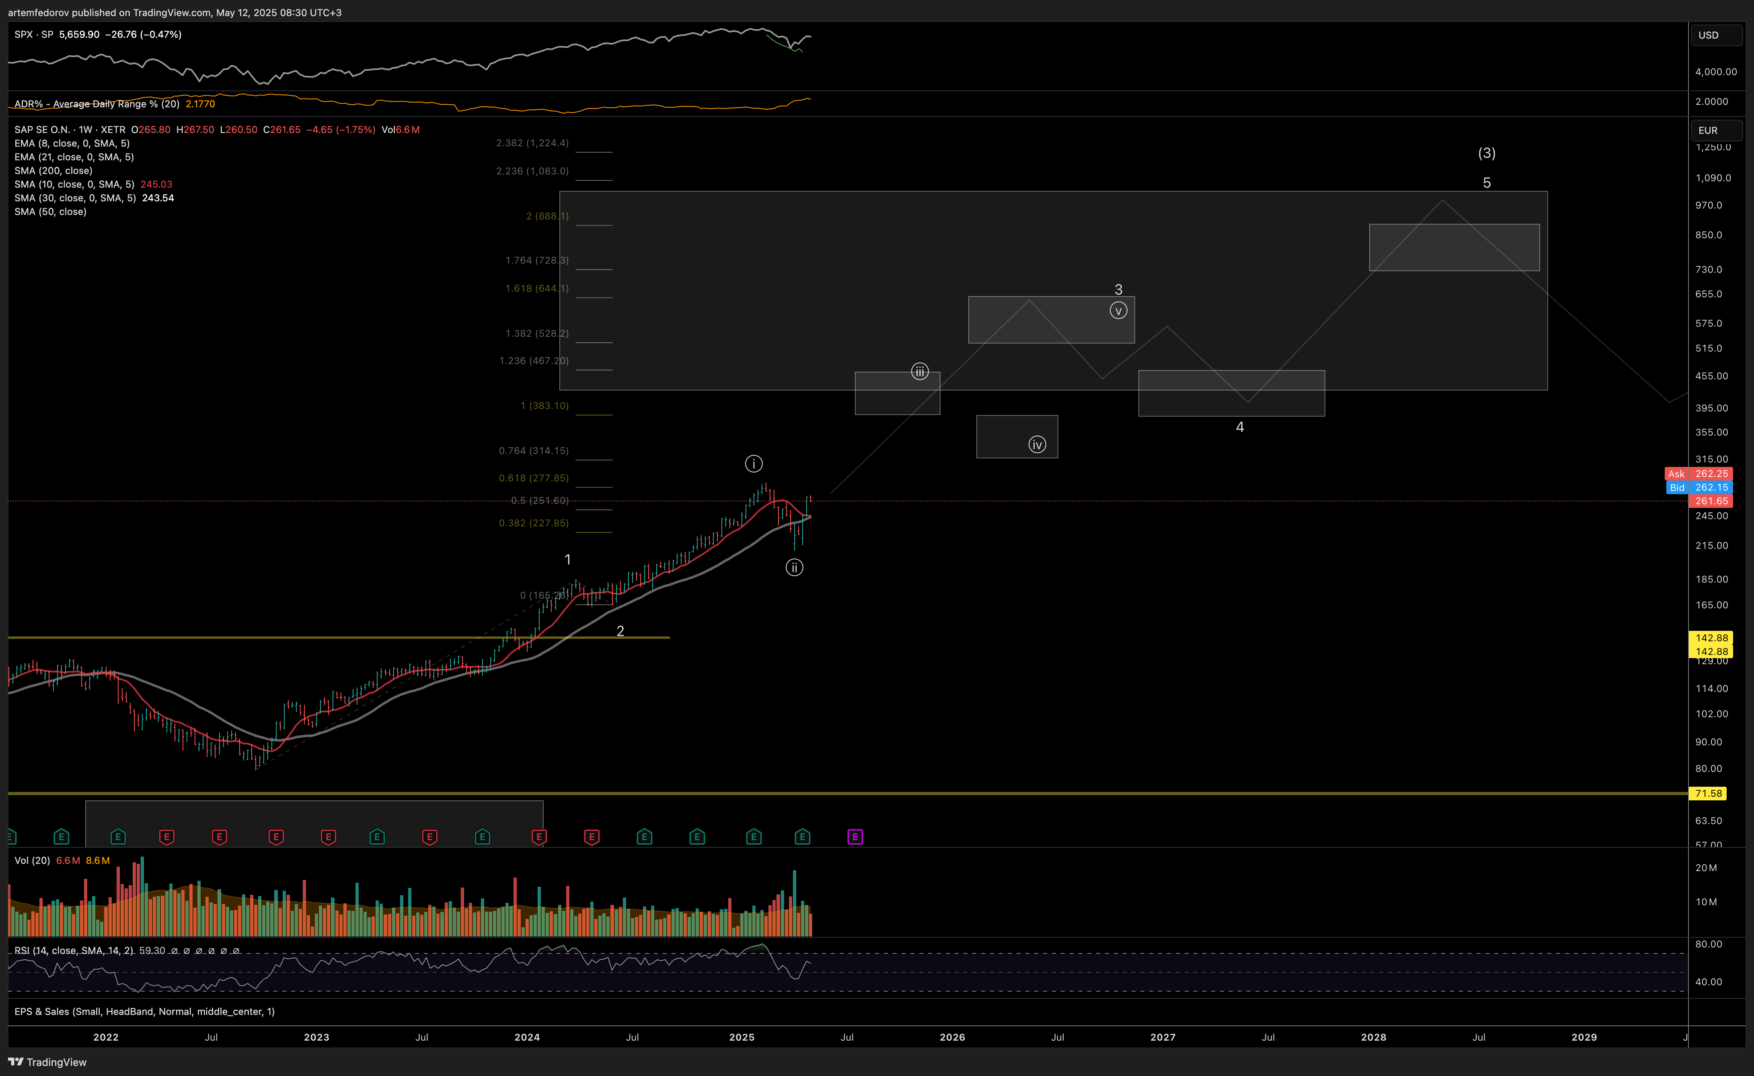Select the 1.236 (467.20) Fibonacci label
Image resolution: width=1754 pixels, height=1076 pixels.
click(534, 360)
